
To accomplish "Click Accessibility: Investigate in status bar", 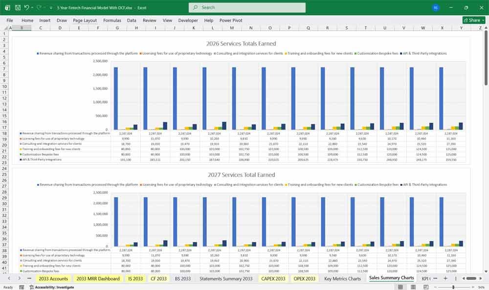I will (x=52, y=287).
